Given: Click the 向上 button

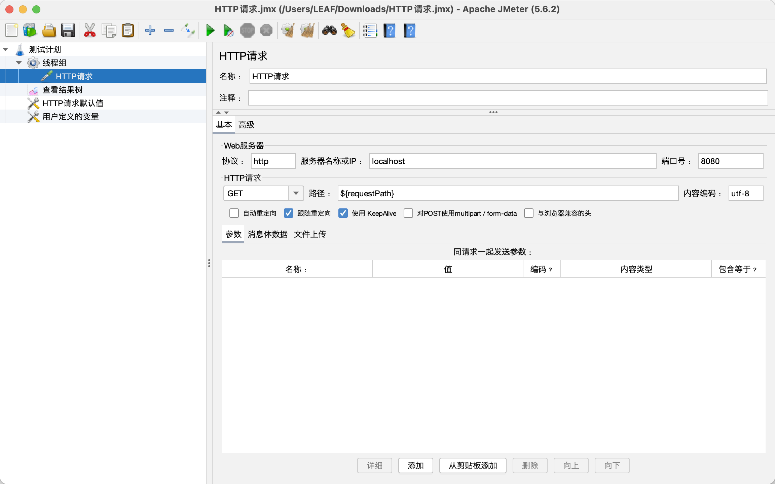Looking at the screenshot, I should pyautogui.click(x=571, y=466).
